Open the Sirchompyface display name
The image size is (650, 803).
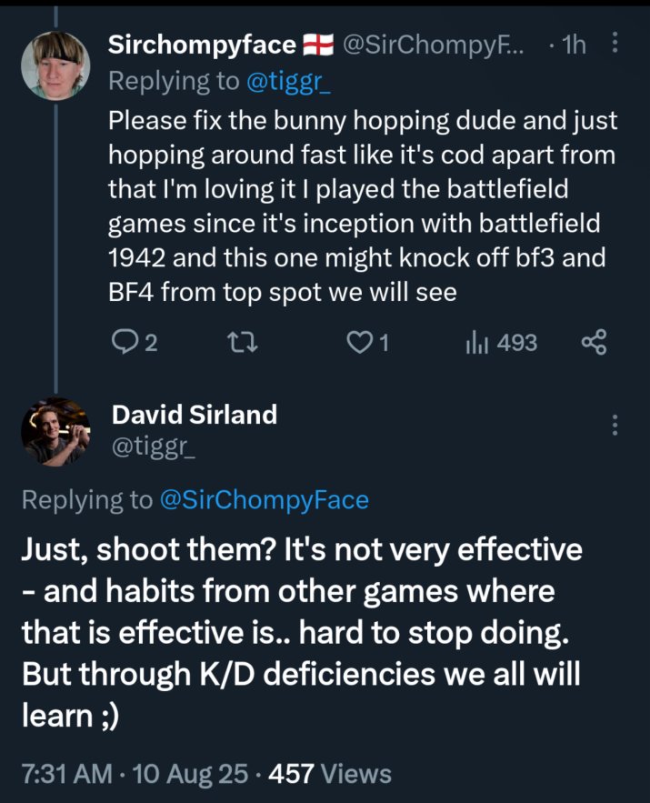[202, 45]
